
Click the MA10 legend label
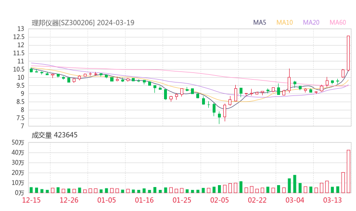(284, 23)
